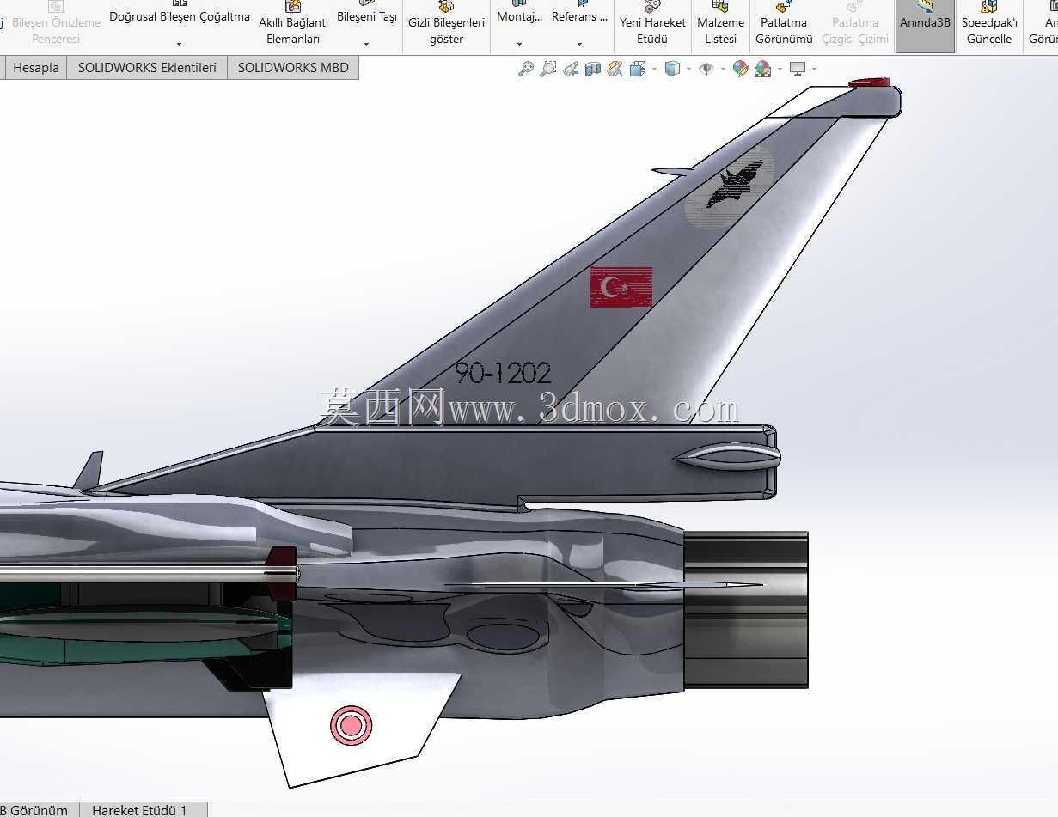Open Dynamic Annotation Views
This screenshot has width=1058, height=817.
[x=615, y=69]
